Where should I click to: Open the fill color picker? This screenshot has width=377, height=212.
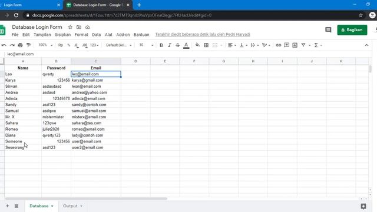(197, 45)
